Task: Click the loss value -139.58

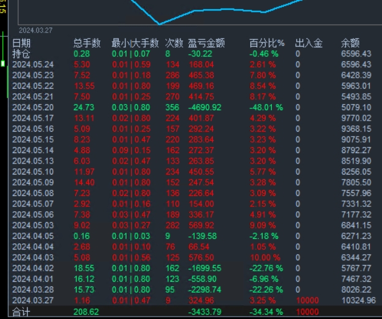Action: [x=203, y=236]
